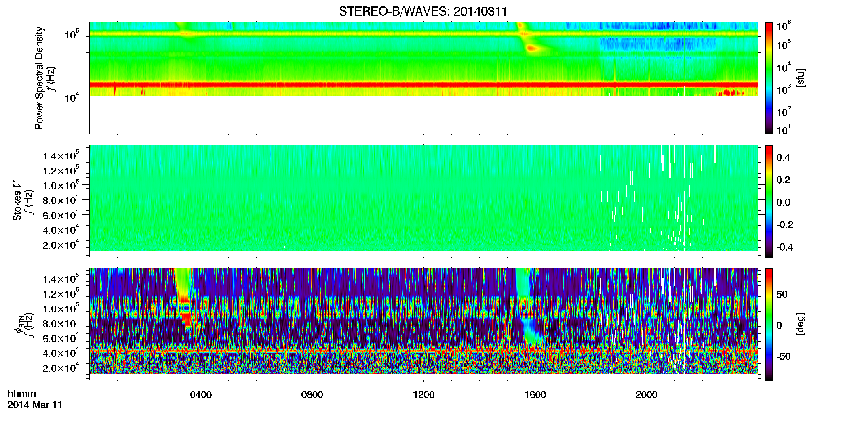Click the [sfu] unit label

[x=801, y=78]
